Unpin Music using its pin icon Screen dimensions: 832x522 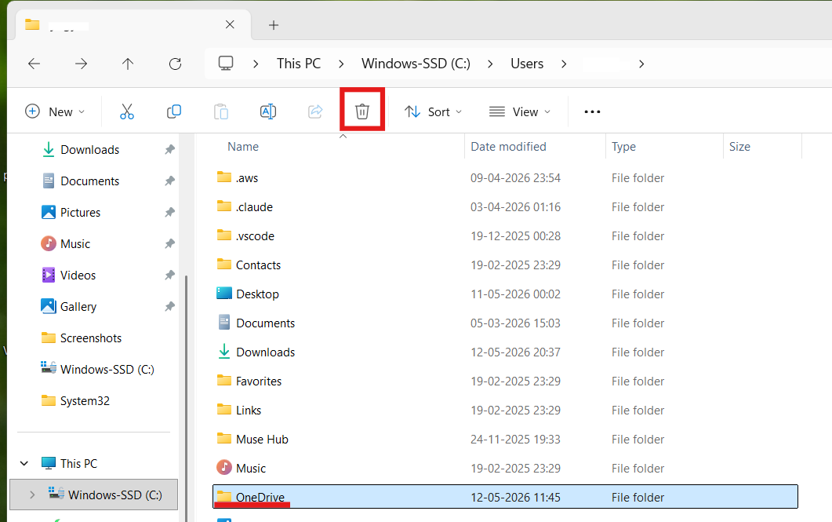tap(170, 244)
